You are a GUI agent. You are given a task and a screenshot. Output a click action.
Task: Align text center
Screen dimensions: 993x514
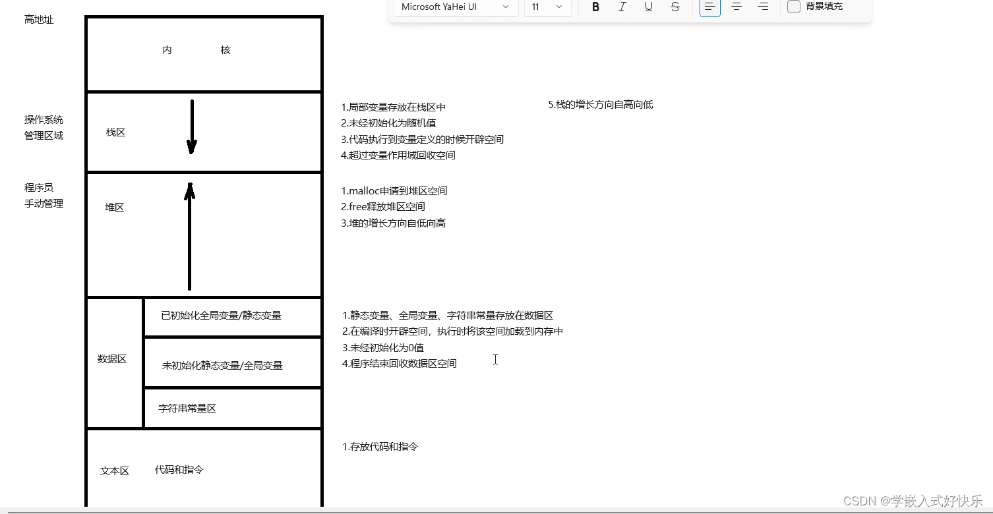coord(737,7)
